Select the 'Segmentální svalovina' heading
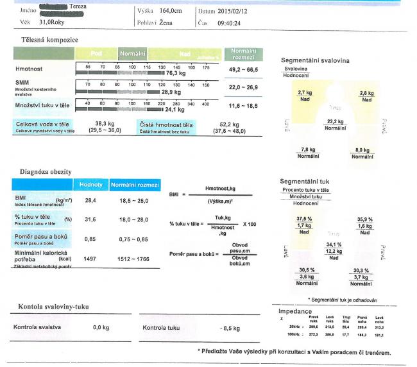417x367 pixels. 315,61
